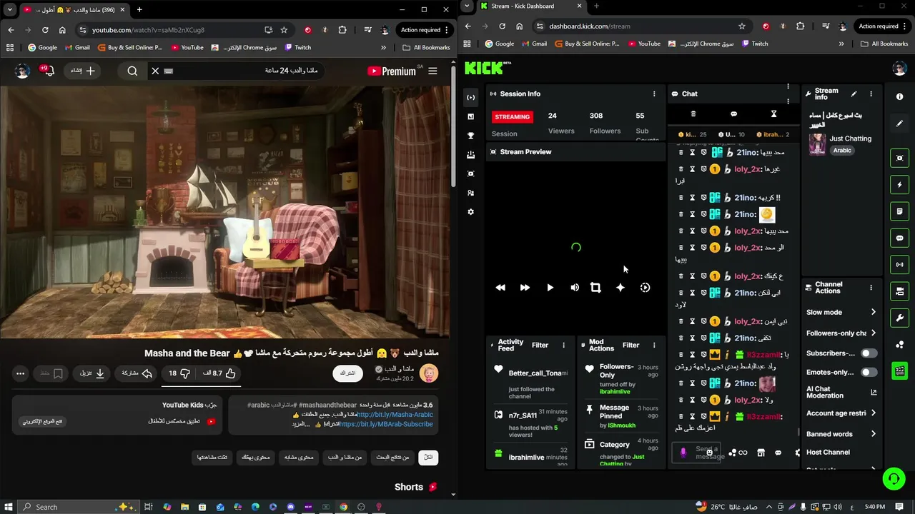
Task: Like the Masha and the Bear video
Action: coord(219,373)
